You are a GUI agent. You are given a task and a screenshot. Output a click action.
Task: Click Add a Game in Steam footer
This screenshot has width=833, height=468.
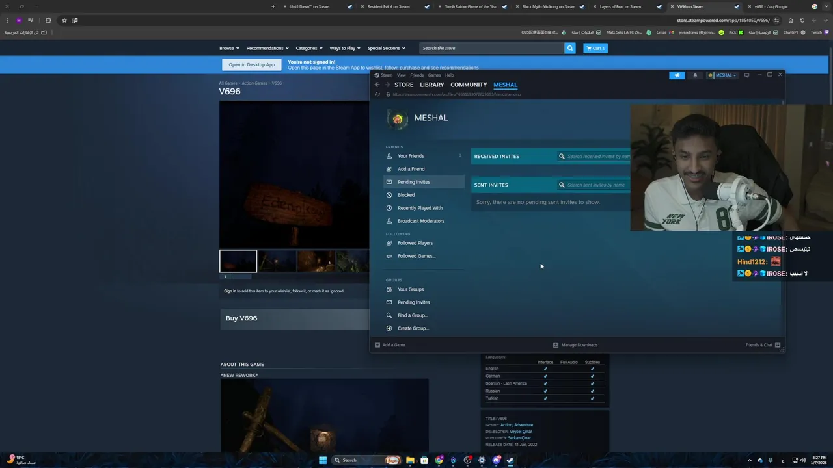[x=390, y=345]
